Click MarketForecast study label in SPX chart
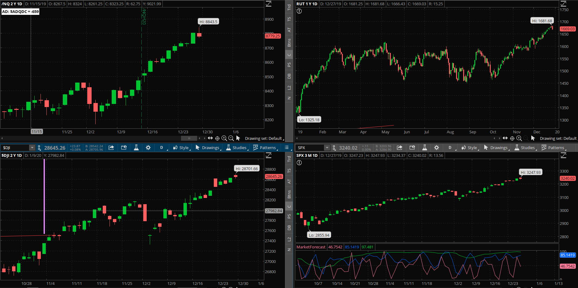The height and width of the screenshot is (288, 578). coord(311,247)
